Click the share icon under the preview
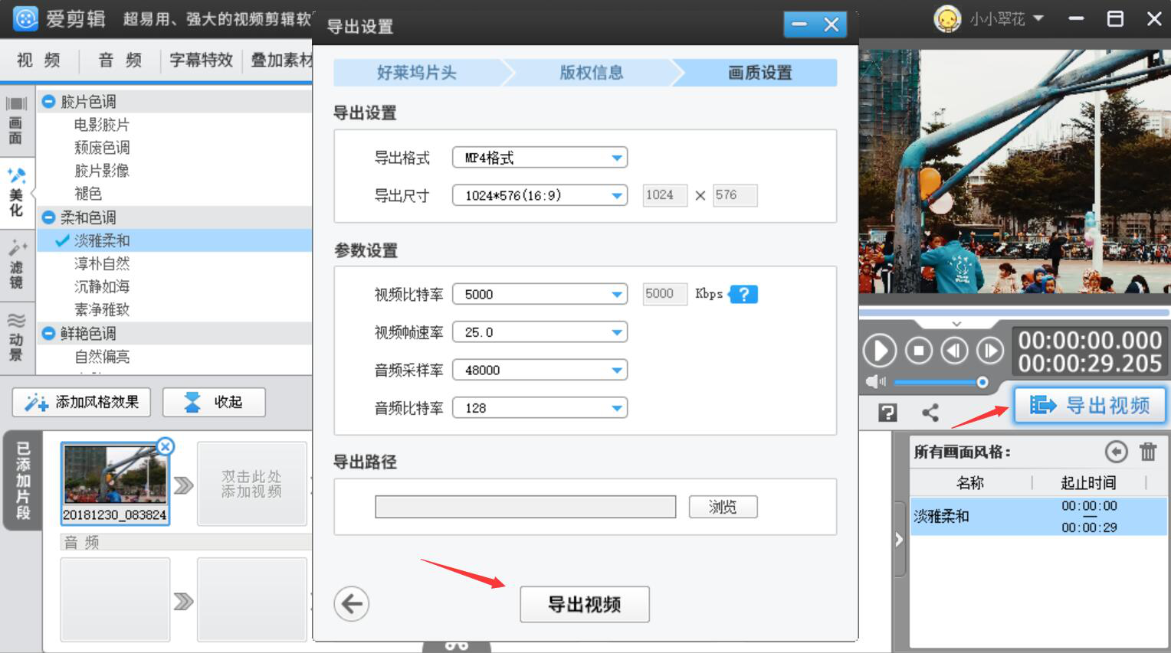This screenshot has width=1171, height=653. click(930, 413)
